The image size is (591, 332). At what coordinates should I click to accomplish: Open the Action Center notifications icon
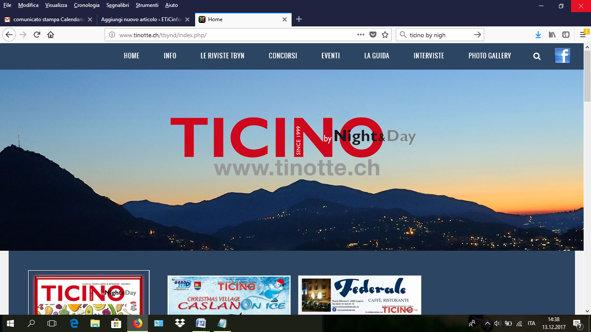[577, 323]
